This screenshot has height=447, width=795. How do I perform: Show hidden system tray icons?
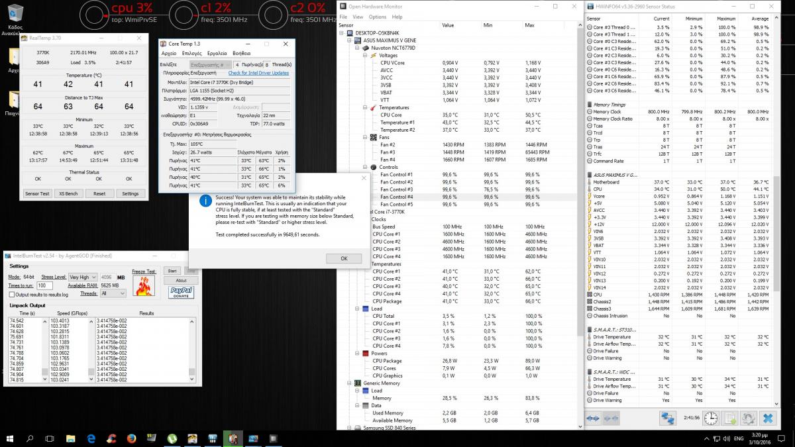(707, 438)
